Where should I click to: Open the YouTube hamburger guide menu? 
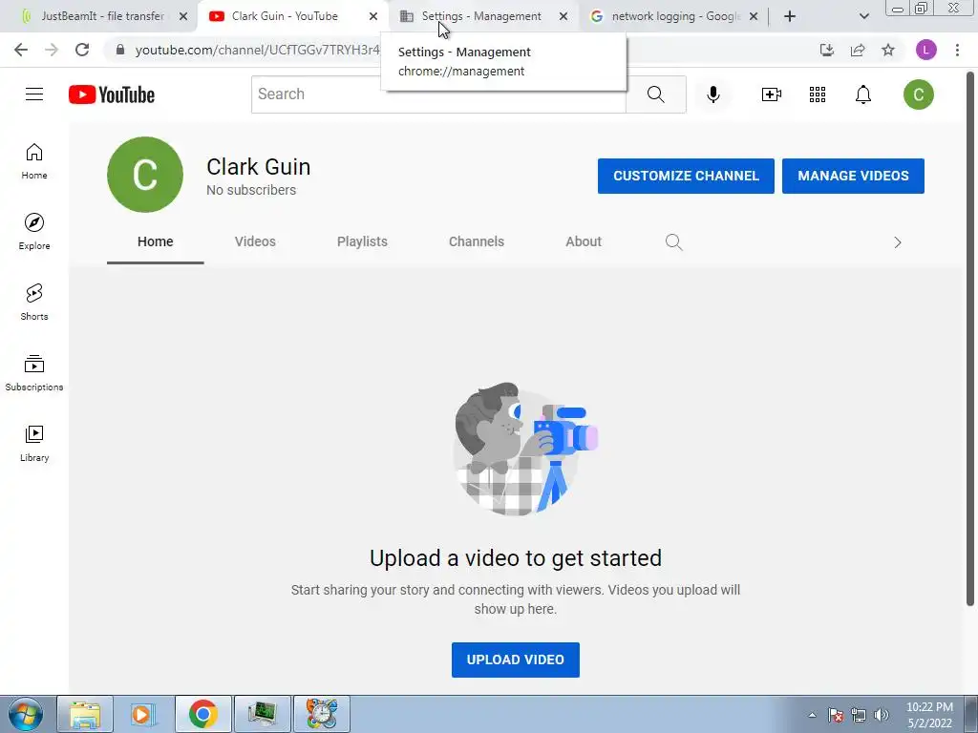point(34,94)
